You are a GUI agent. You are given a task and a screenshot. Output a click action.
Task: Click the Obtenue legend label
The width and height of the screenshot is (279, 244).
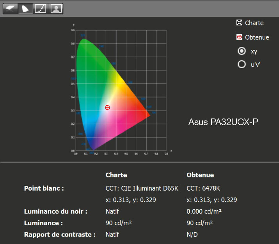pos(257,37)
